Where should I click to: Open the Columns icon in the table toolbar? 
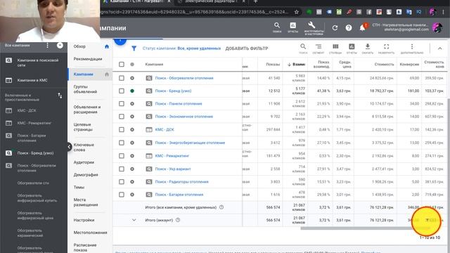click(x=335, y=46)
